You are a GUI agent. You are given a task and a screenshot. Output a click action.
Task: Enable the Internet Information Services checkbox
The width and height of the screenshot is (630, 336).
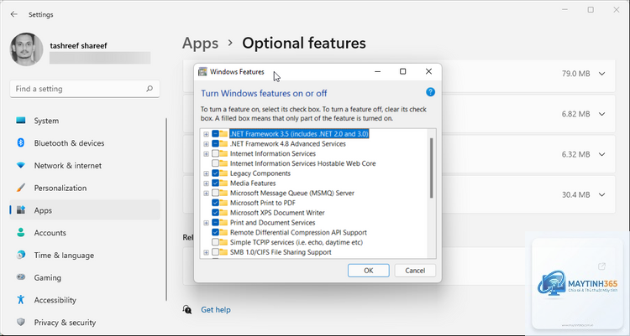pos(215,153)
